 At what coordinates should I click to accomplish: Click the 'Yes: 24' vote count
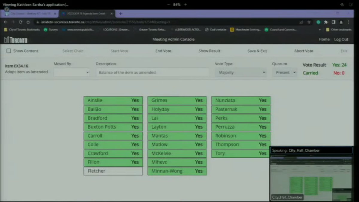click(x=339, y=65)
